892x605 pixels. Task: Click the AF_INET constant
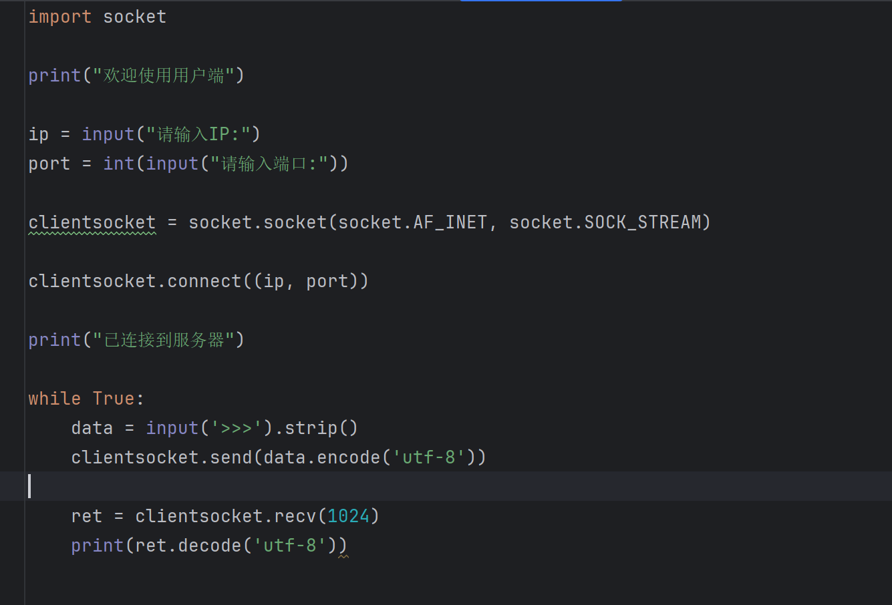450,222
